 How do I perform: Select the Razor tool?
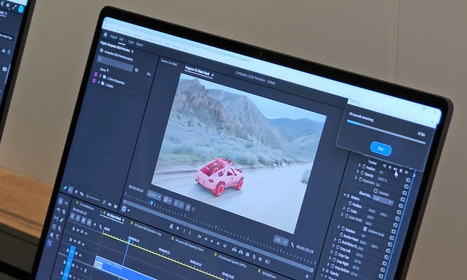64,212
